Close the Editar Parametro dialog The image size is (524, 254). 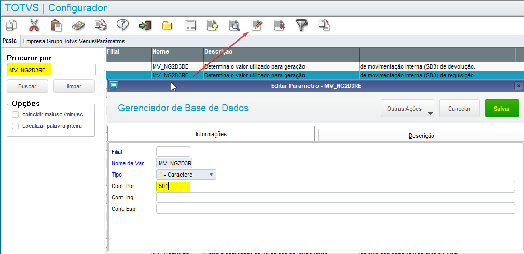pyautogui.click(x=518, y=86)
